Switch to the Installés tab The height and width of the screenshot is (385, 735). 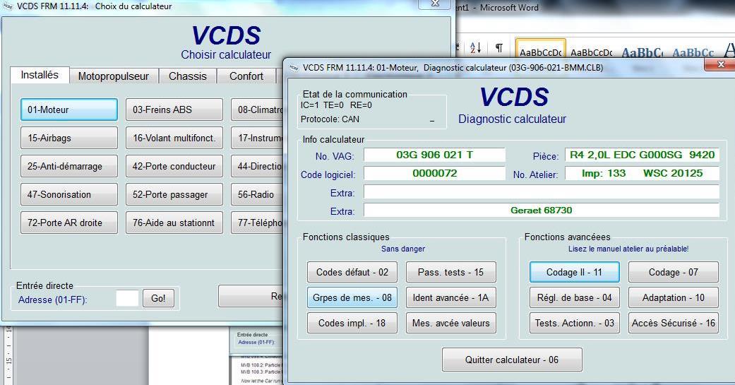pos(40,75)
